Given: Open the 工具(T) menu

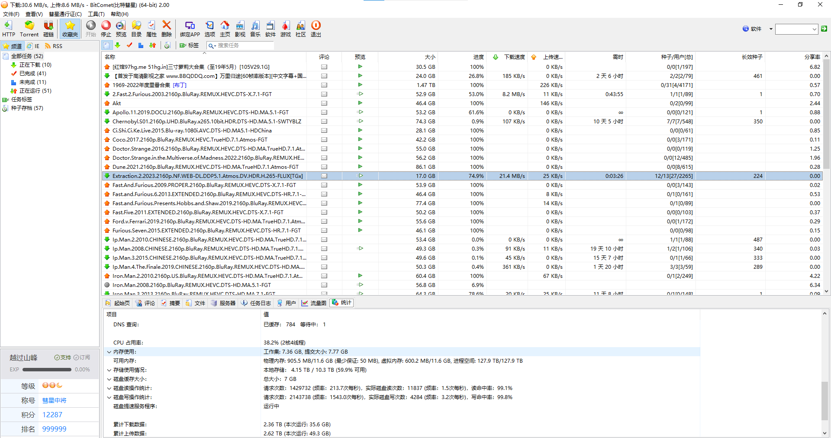Looking at the screenshot, I should 96,14.
